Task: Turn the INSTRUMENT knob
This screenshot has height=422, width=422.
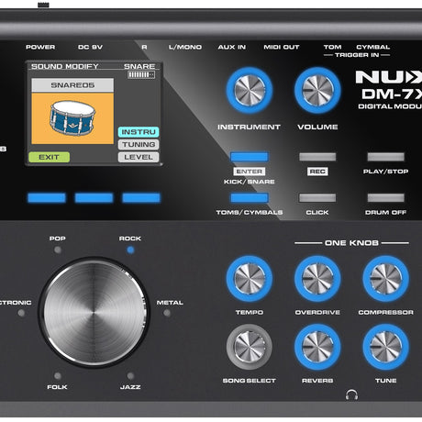Action: (250, 91)
